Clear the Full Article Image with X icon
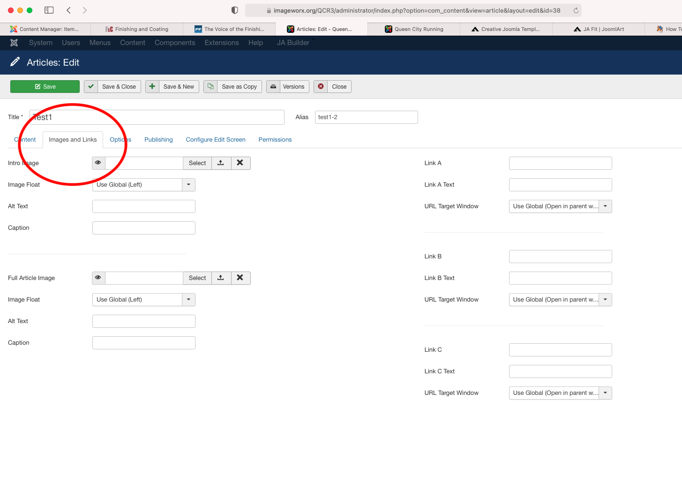 (240, 278)
